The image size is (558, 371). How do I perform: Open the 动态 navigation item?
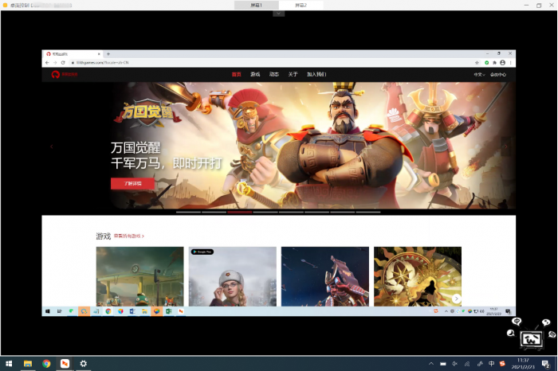click(x=274, y=74)
